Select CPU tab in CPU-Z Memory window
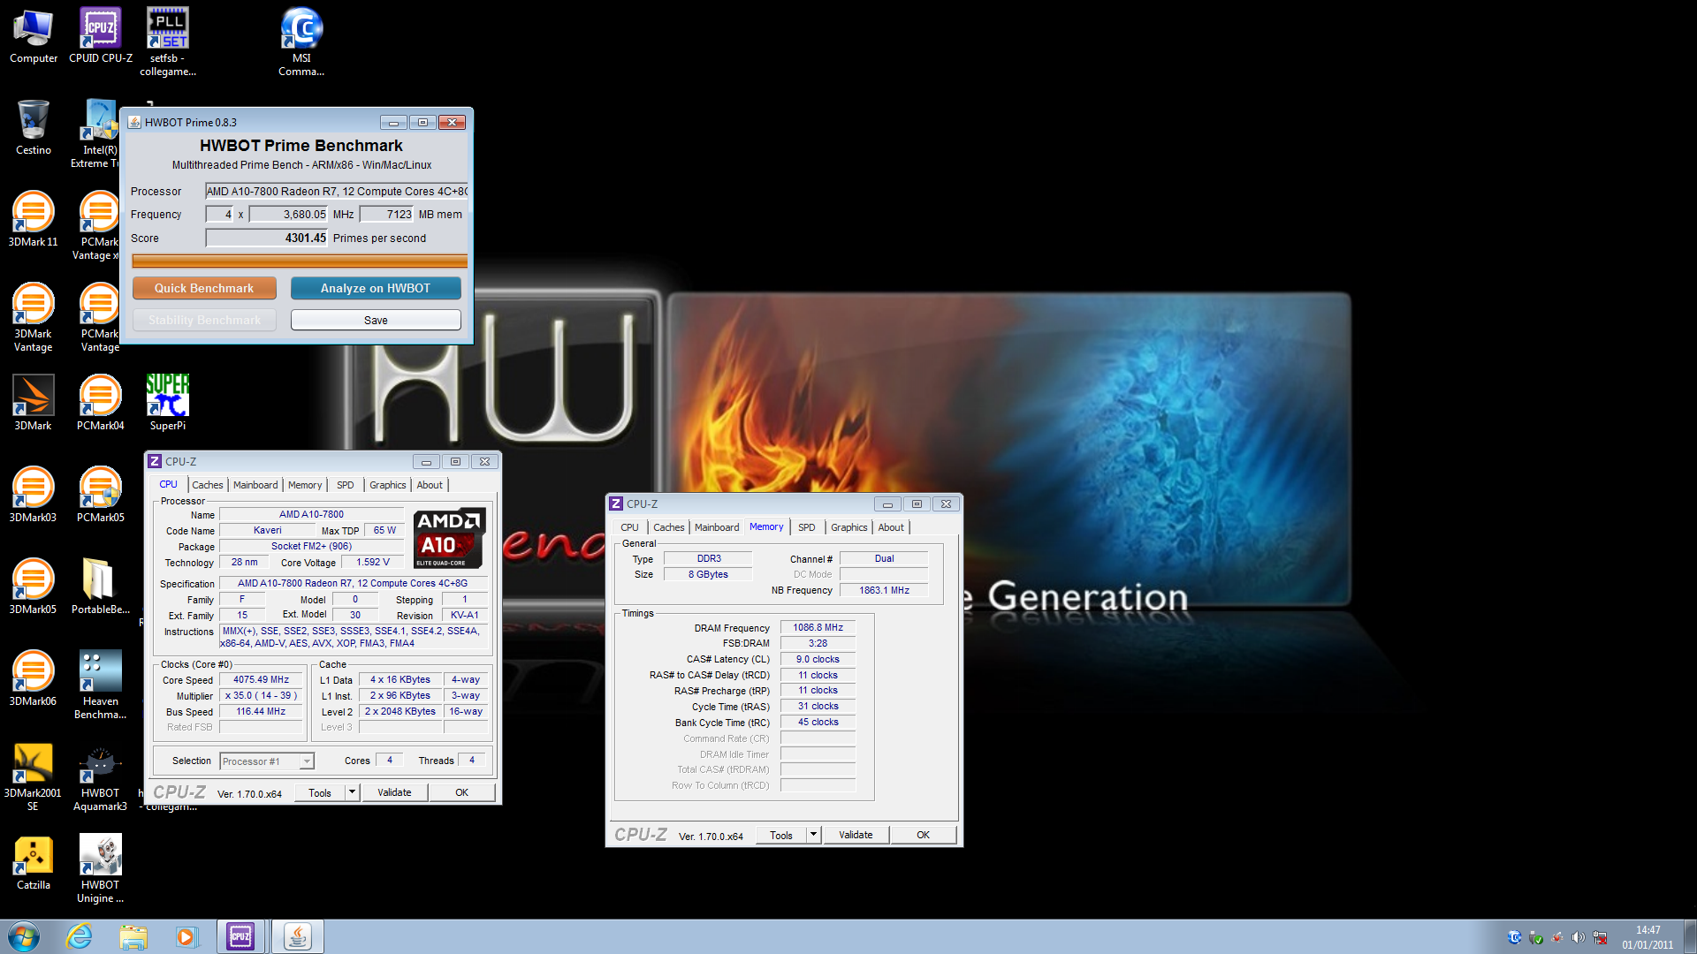The image size is (1697, 954). [x=629, y=527]
